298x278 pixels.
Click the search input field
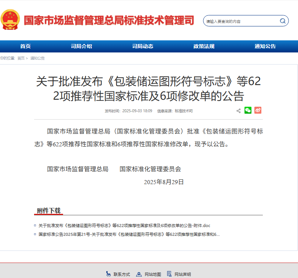240,21
